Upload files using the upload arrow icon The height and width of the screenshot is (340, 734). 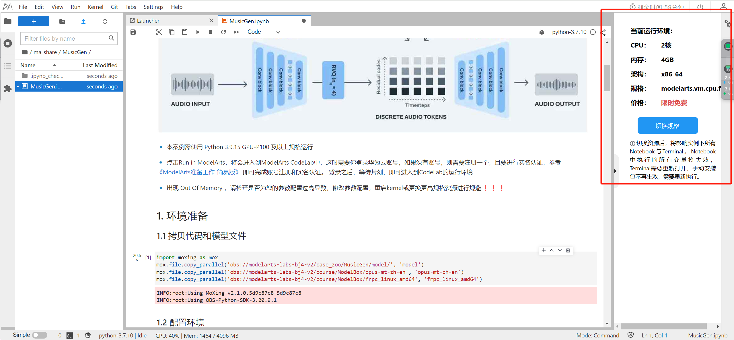point(83,21)
